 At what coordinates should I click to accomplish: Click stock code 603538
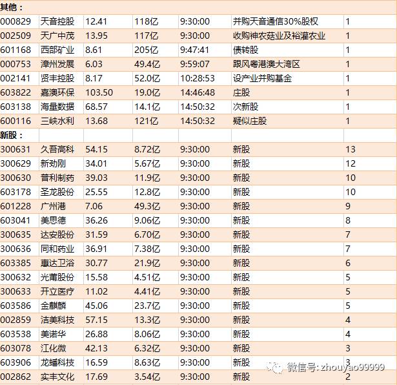(x=15, y=334)
